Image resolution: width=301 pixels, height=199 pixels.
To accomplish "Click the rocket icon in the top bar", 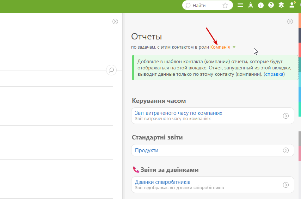I will (251, 5).
